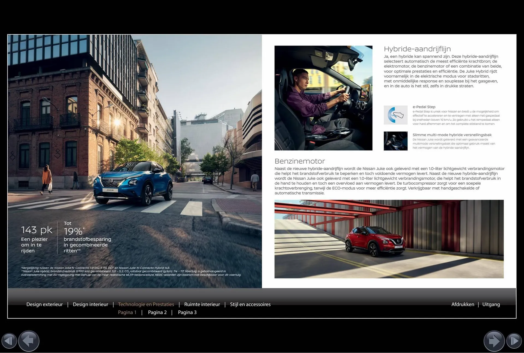The height and width of the screenshot is (353, 524).
Task: Click the multi-mode gearbox thumbnail image
Action: coord(395,141)
